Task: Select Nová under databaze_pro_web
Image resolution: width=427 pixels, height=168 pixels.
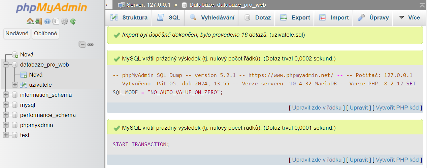Action: pos(36,75)
